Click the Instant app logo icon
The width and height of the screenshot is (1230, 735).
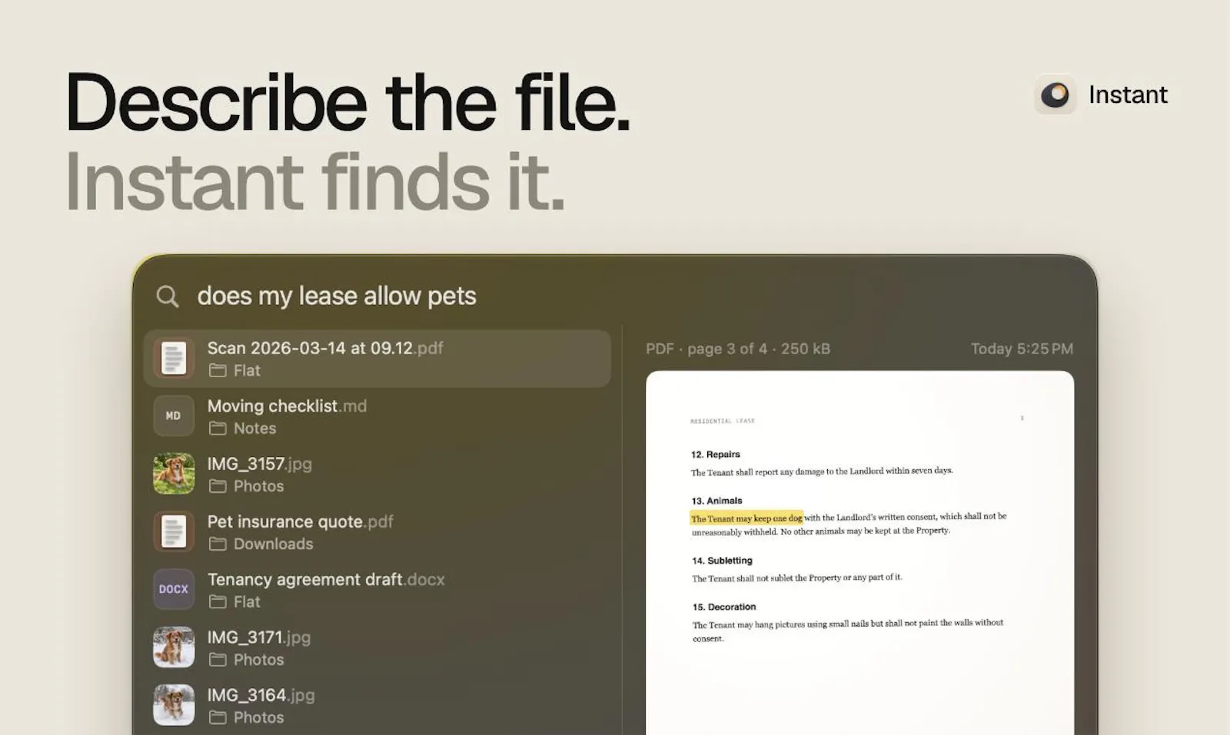[x=1055, y=94]
